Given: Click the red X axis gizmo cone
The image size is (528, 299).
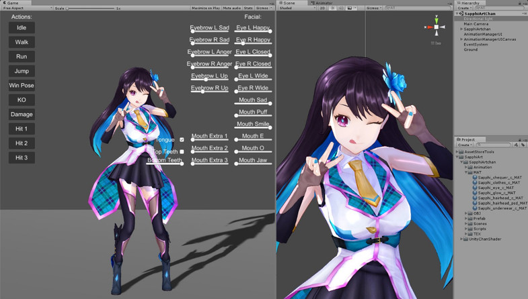Looking at the screenshot, I should [429, 27].
